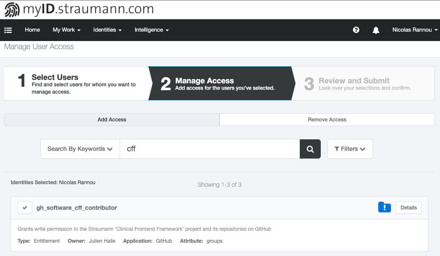Select the gh_software_cff_contributor checkbox
The height and width of the screenshot is (256, 440).
coord(25,208)
